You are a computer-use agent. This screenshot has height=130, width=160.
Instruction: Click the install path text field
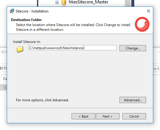(x=72, y=48)
